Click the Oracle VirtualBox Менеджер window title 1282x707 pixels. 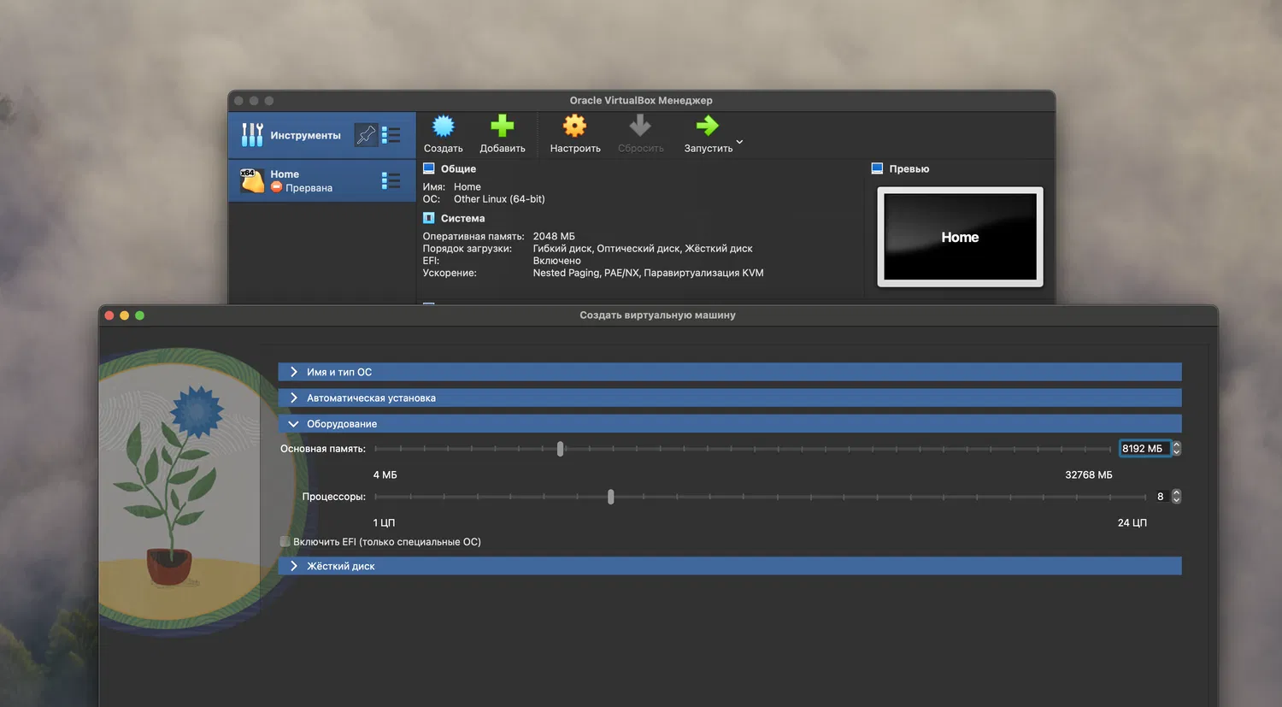coord(641,100)
